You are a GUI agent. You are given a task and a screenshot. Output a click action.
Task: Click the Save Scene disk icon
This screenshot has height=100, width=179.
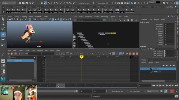click(x=27, y=3)
